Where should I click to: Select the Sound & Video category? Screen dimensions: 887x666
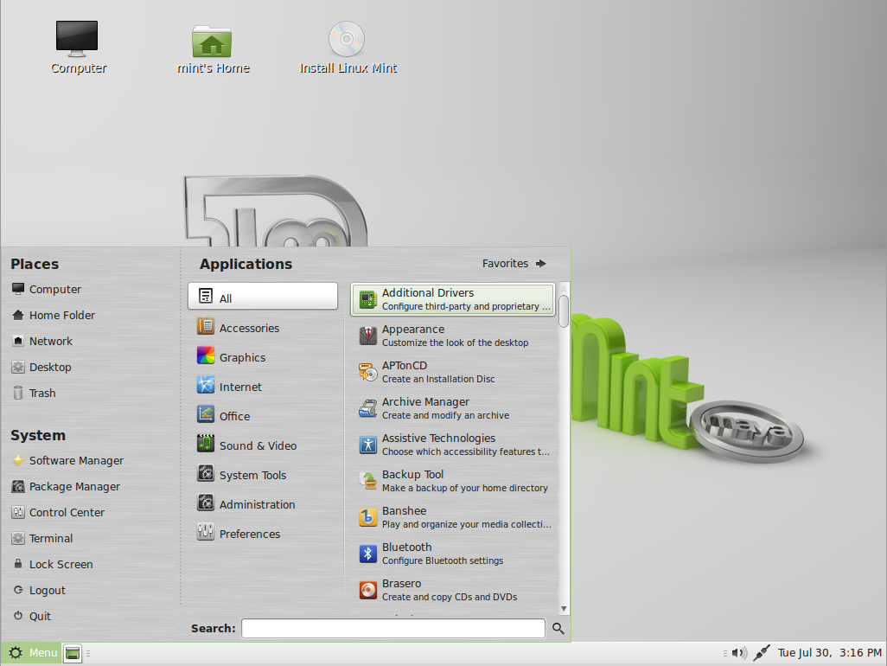tap(257, 445)
